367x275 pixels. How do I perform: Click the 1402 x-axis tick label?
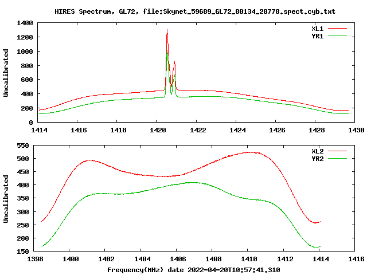[x=106, y=259]
